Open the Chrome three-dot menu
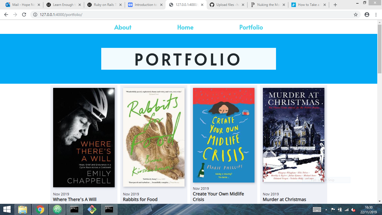The height and width of the screenshot is (215, 382). (x=376, y=15)
